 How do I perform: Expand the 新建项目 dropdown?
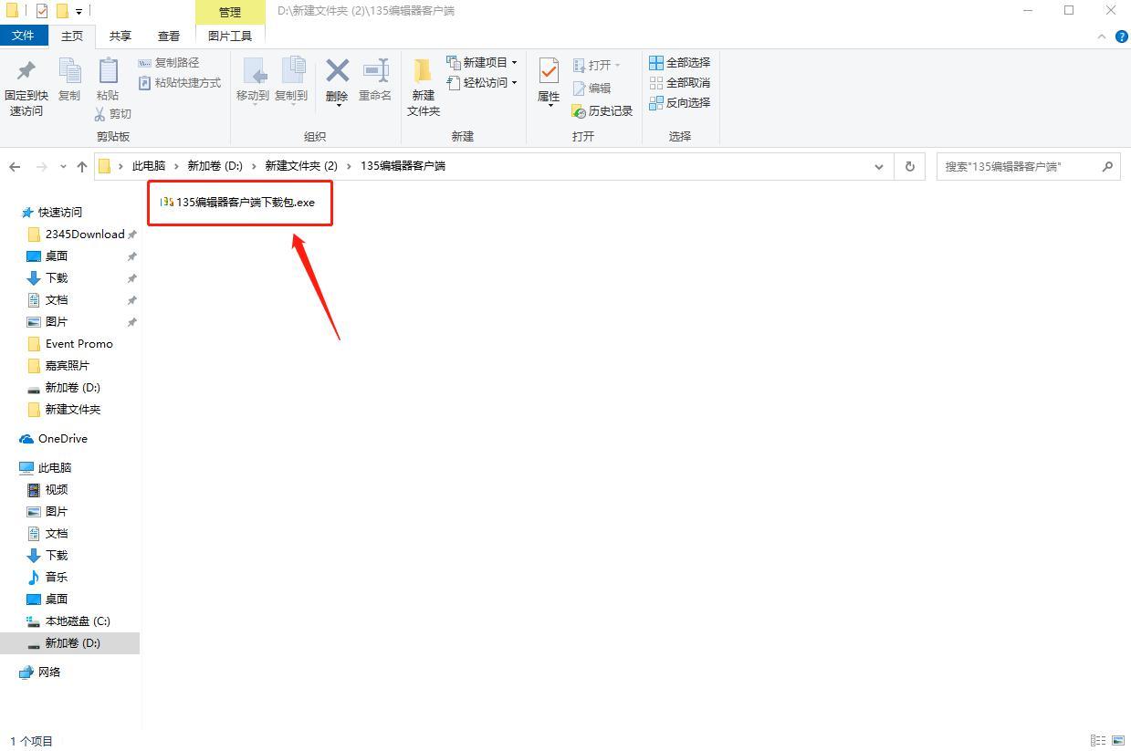[514, 62]
